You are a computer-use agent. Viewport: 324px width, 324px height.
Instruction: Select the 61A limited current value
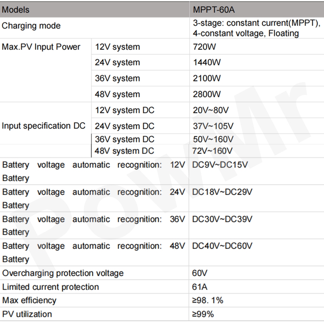(200, 287)
